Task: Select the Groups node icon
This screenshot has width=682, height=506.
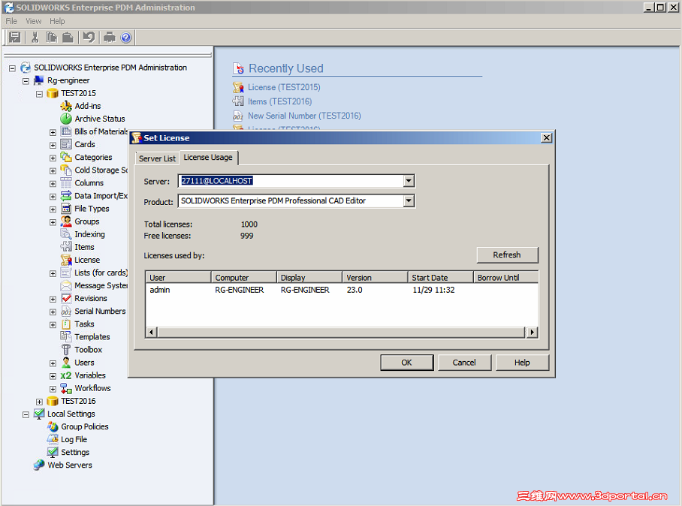Action: coord(66,221)
